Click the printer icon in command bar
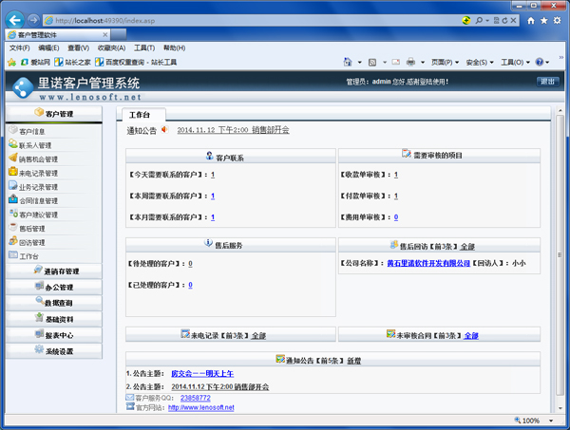570x430 pixels. [x=410, y=62]
